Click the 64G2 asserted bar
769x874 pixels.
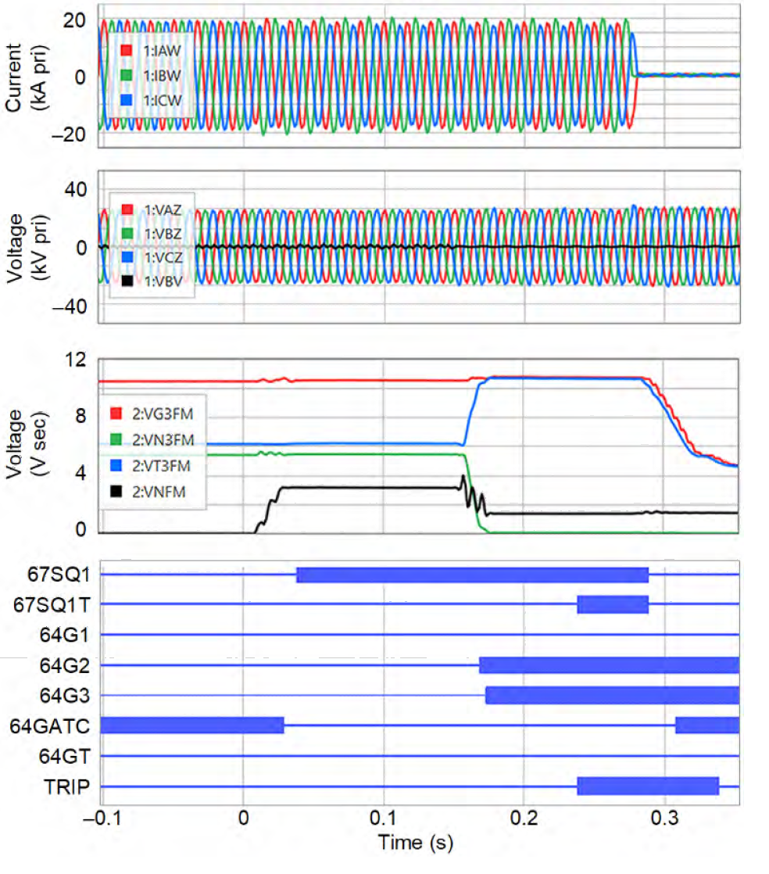point(609,665)
